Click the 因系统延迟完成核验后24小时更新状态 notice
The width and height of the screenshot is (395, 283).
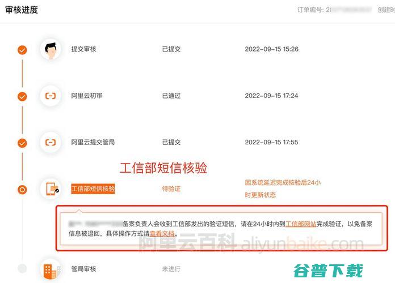[283, 188]
